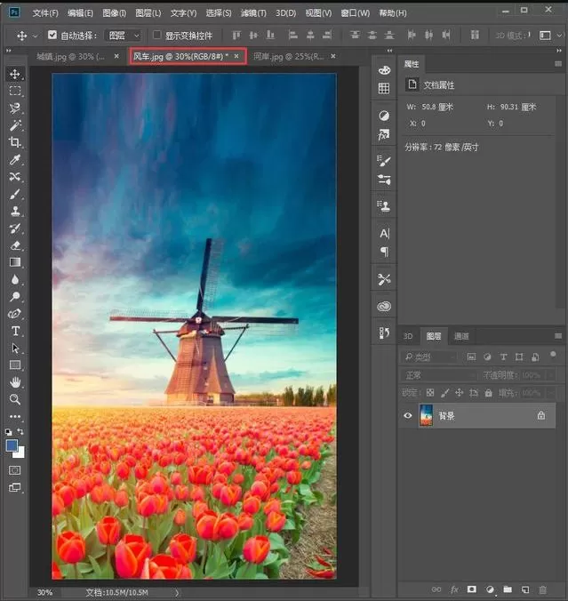The height and width of the screenshot is (601, 568).
Task: Select the Eraser tool
Action: [x=15, y=245]
